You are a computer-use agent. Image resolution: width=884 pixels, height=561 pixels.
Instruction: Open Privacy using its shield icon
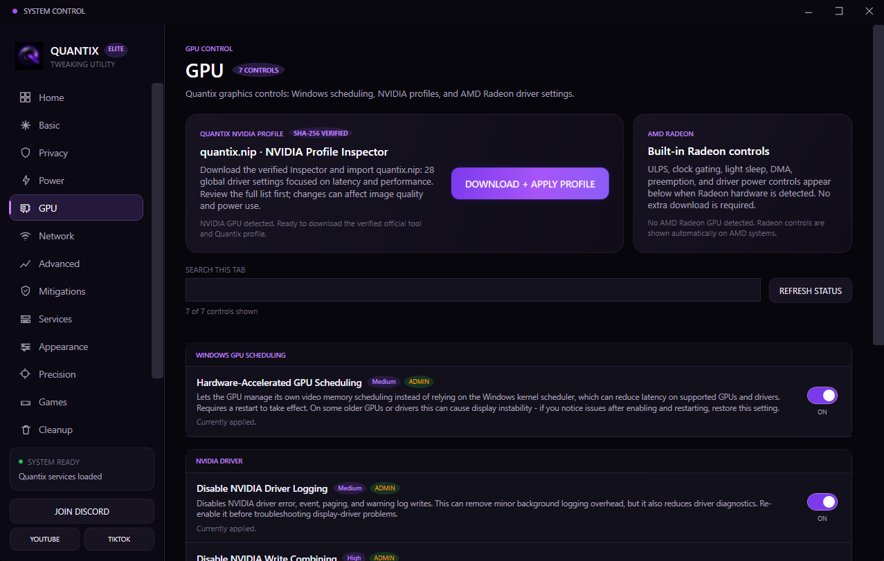[26, 153]
